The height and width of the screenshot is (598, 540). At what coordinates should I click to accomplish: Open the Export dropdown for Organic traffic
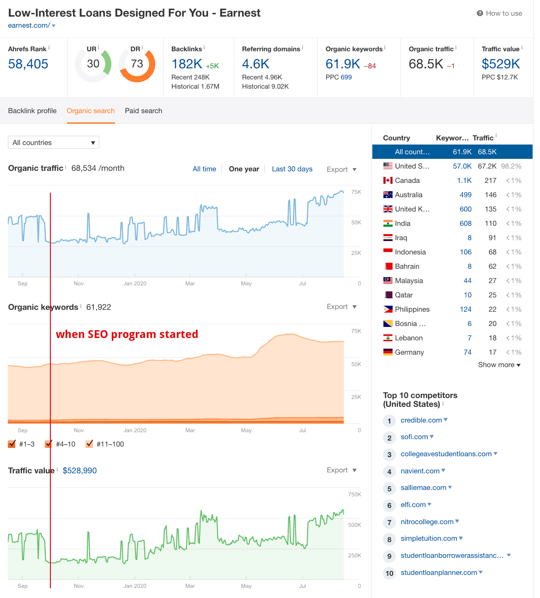click(342, 169)
